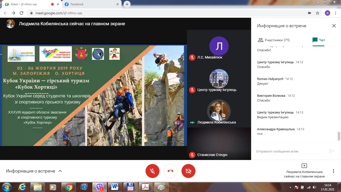Viewport: 341px width, 192px height.
Task: Open the Windows Start menu
Action: (6, 187)
